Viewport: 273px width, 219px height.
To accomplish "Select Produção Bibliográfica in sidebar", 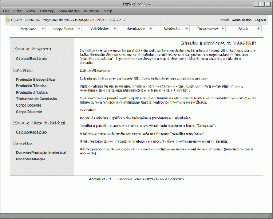I will click(35, 79).
